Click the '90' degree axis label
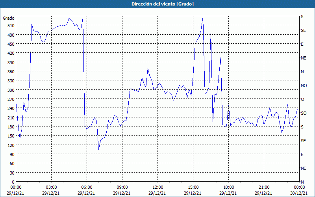315x197 pixels. point(12,154)
